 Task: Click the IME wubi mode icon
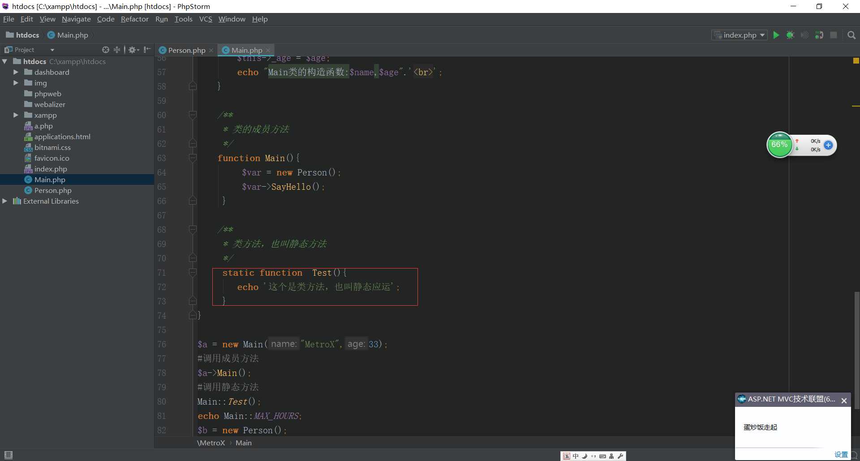pos(567,456)
